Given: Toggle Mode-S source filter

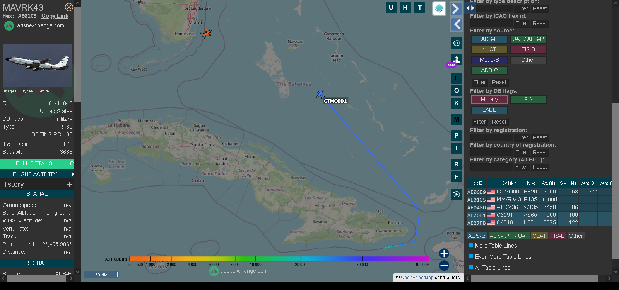Looking at the screenshot, I should pyautogui.click(x=489, y=60).
